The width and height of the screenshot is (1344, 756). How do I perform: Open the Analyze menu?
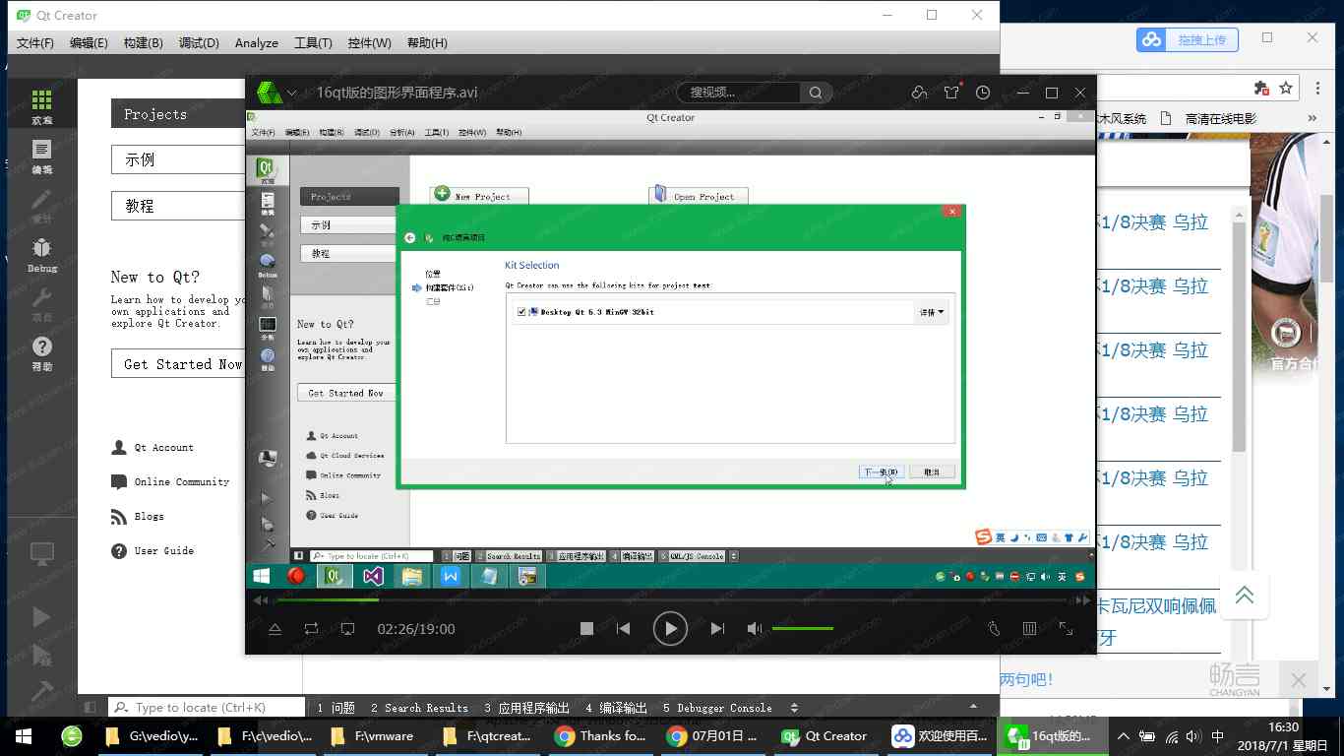257,43
